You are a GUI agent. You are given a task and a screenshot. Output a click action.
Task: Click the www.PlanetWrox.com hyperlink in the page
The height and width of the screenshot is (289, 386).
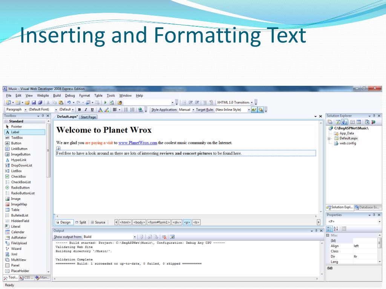click(138, 143)
